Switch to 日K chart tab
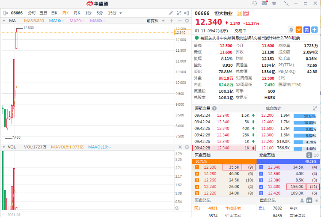Image resolution: width=321 pixels, height=217 pixels. coord(54,13)
